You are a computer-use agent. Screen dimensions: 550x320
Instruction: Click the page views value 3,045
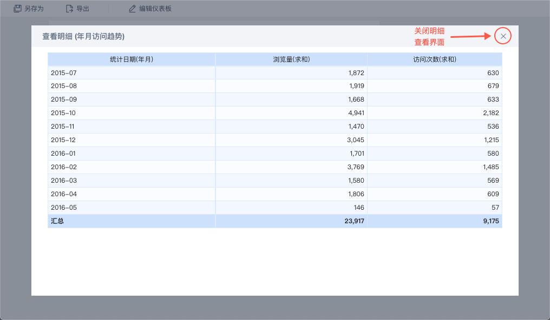tap(356, 140)
